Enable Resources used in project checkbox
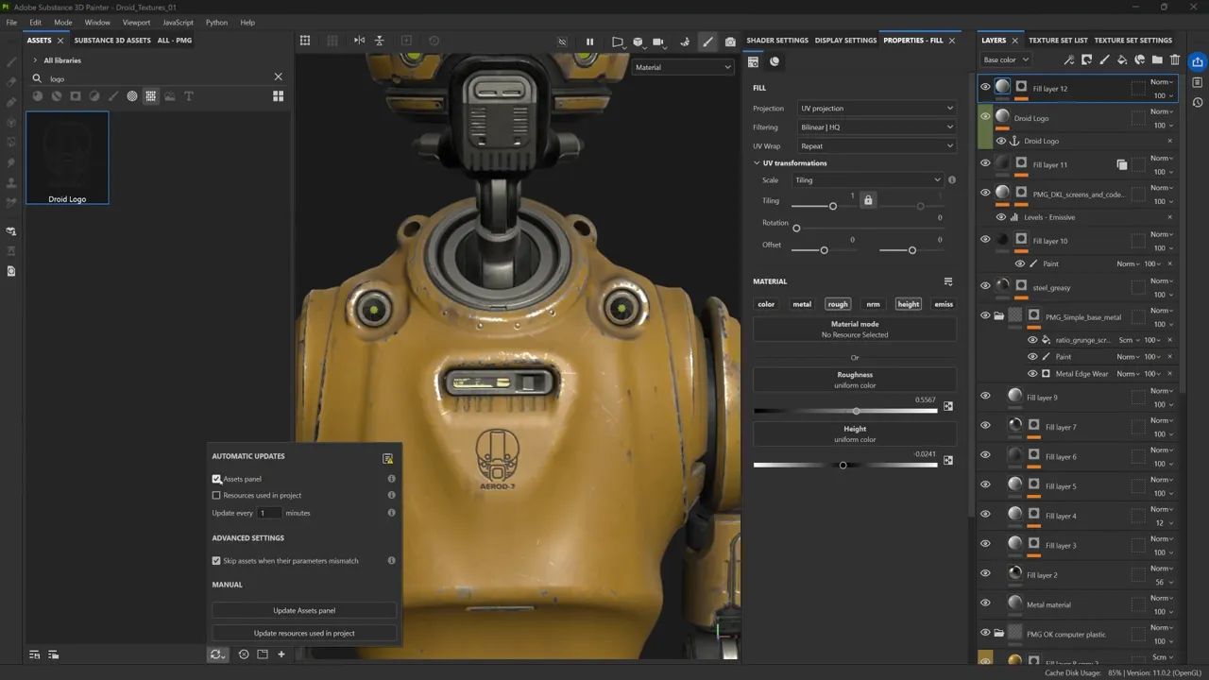This screenshot has width=1209, height=680. [x=216, y=495]
